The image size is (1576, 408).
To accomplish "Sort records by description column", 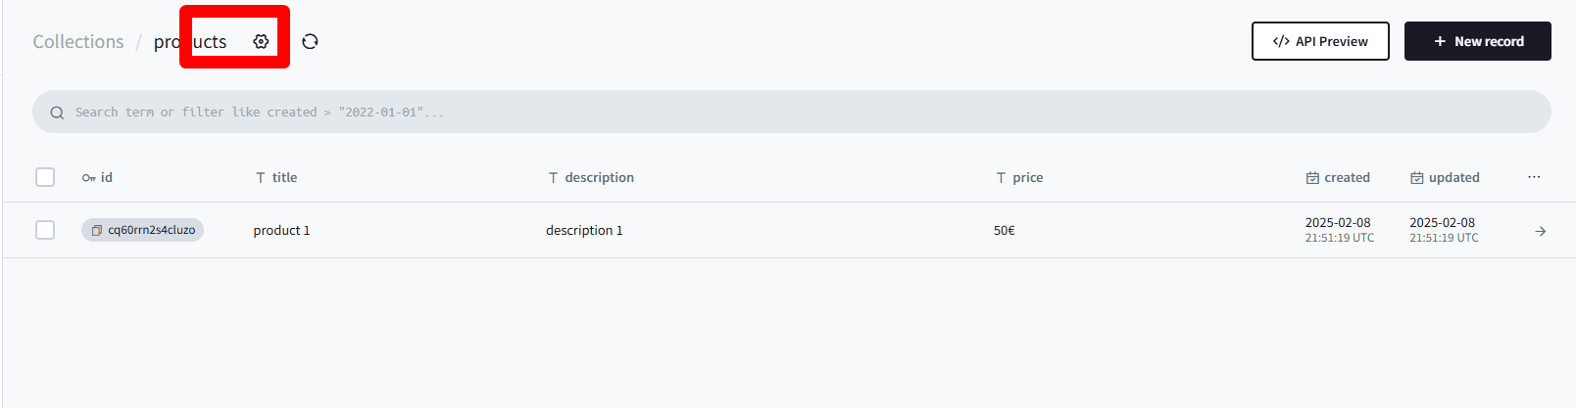I will 591,177.
